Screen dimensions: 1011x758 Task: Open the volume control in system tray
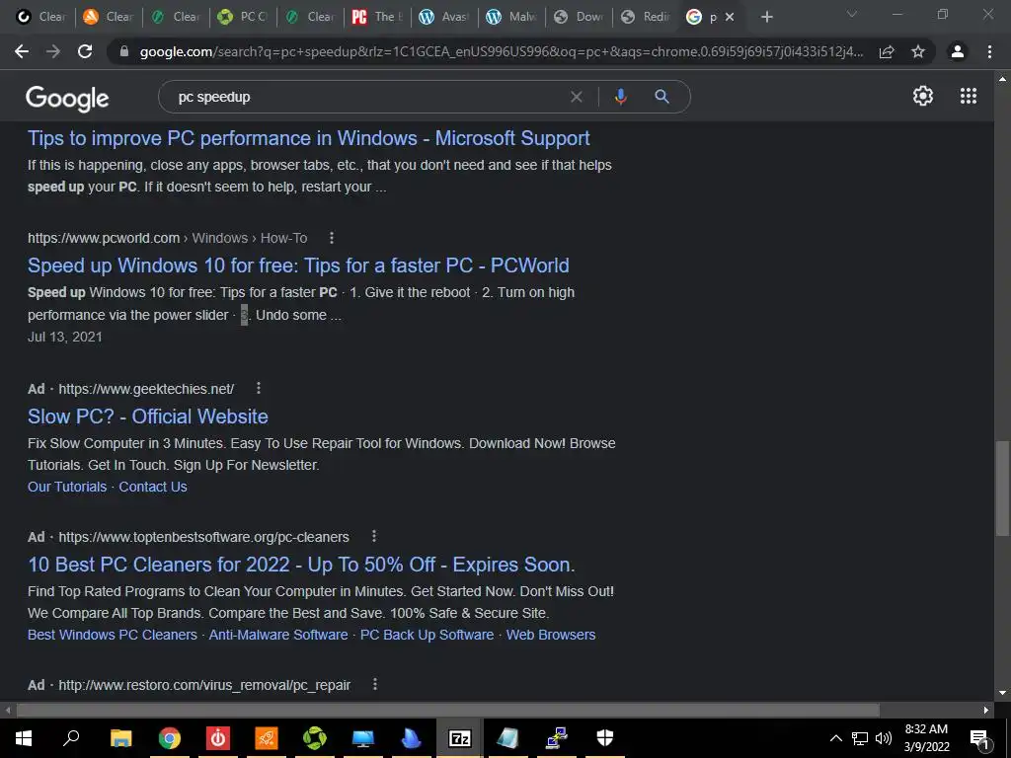(884, 738)
